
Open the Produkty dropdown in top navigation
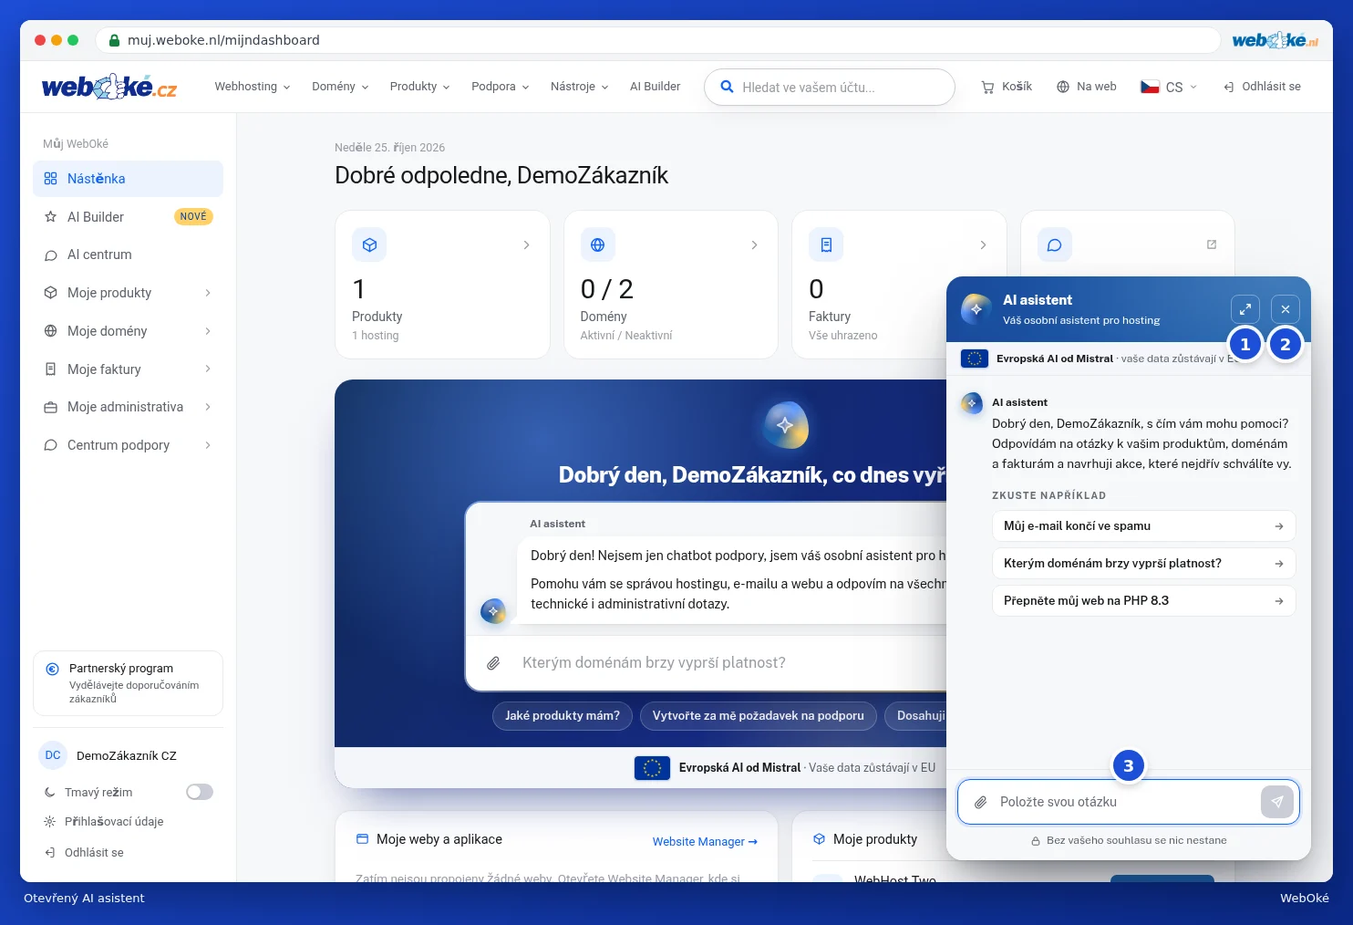coord(419,87)
